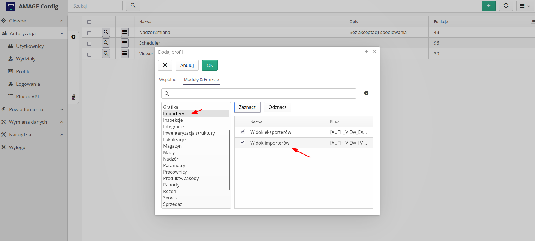This screenshot has width=535, height=241.
Task: Collapse the Autoryzacja sidebar section
Action: point(62,33)
